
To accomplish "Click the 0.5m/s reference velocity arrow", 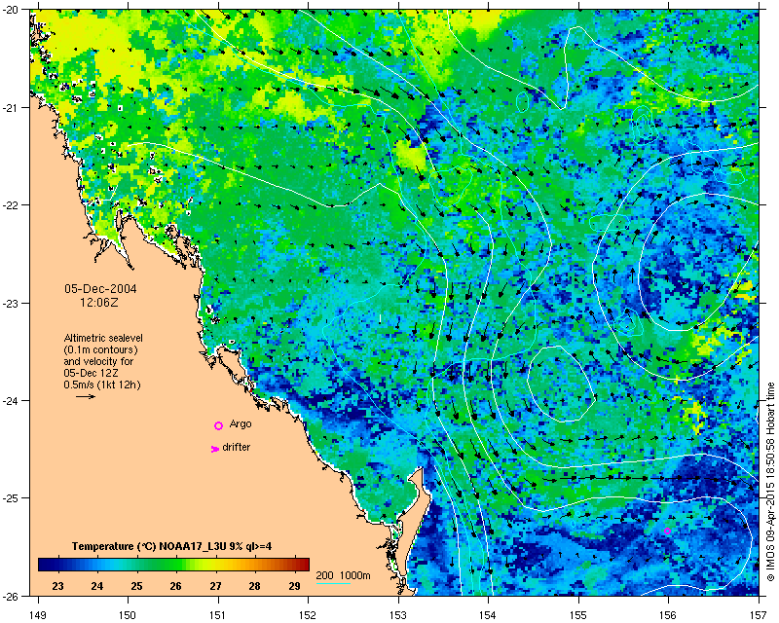I will [86, 396].
